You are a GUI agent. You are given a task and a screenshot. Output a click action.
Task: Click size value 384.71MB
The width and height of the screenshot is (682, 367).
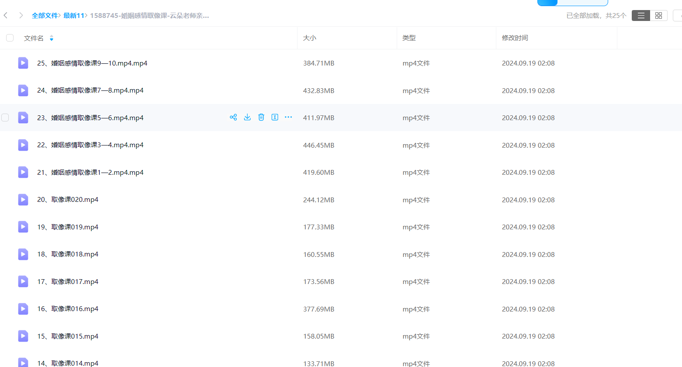pos(319,63)
